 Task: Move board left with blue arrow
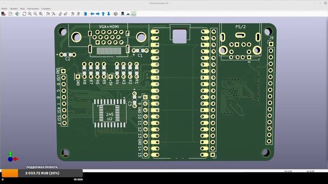[x=92, y=14]
